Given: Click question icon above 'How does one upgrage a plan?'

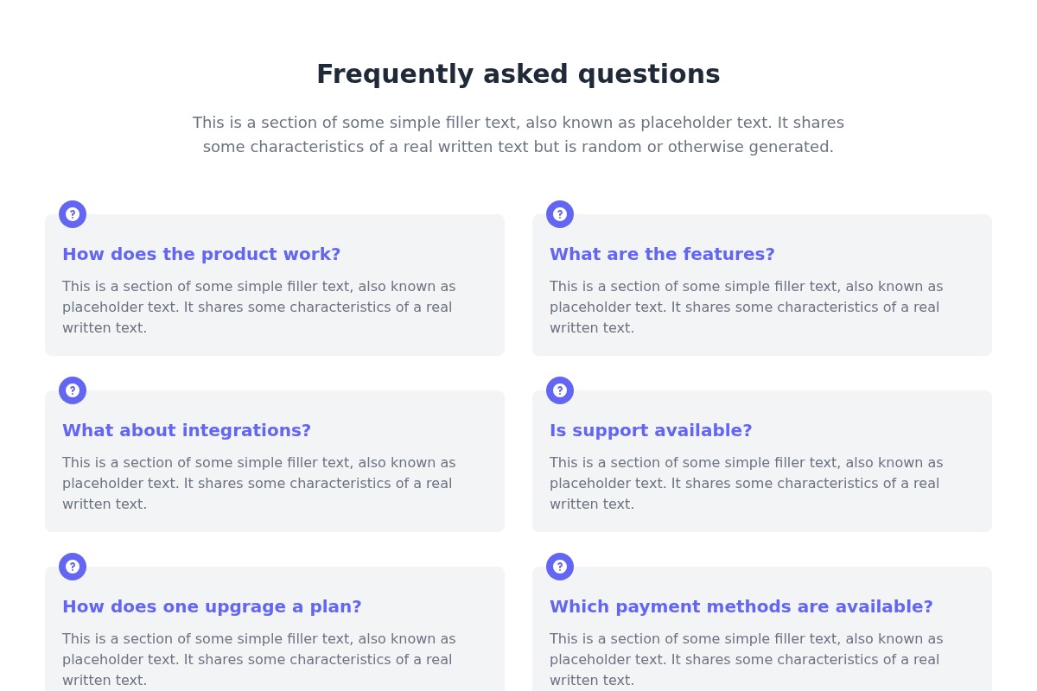Looking at the screenshot, I should pos(73,567).
